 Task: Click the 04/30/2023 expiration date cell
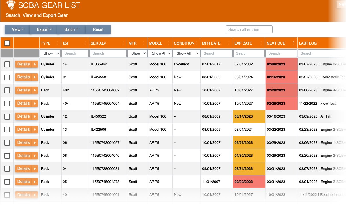249,156
